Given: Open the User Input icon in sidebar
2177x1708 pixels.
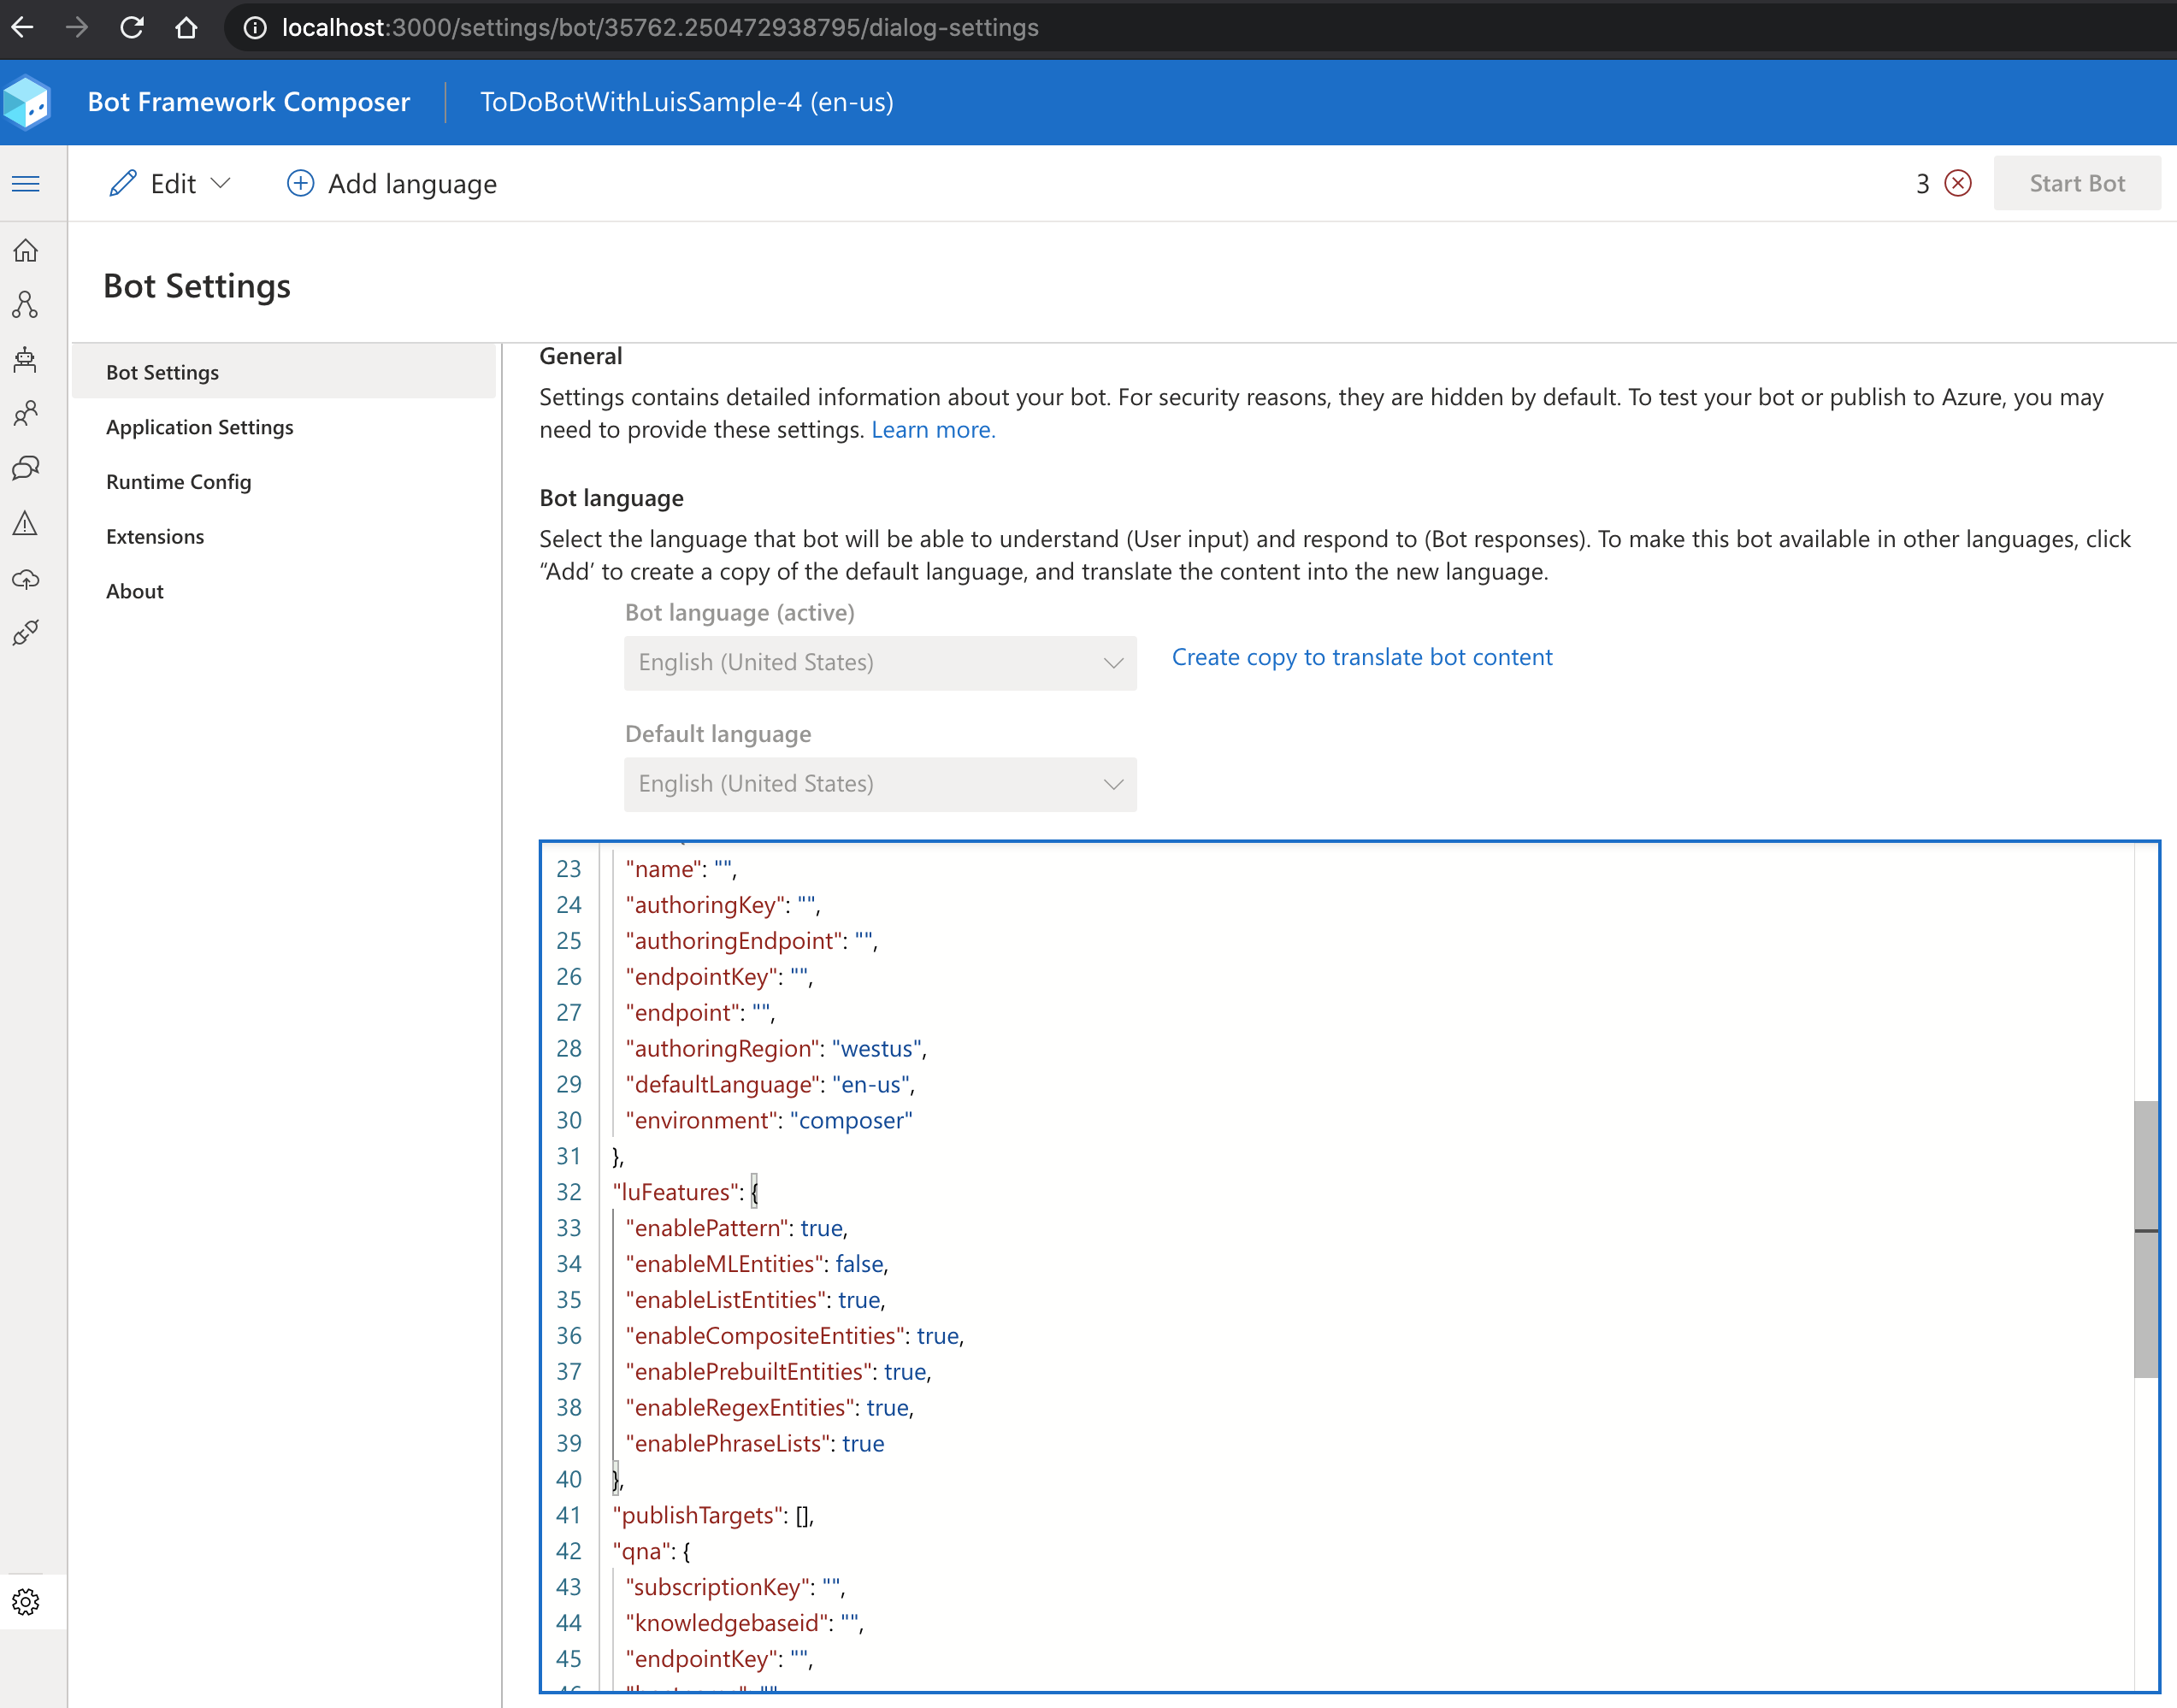Looking at the screenshot, I should point(26,413).
